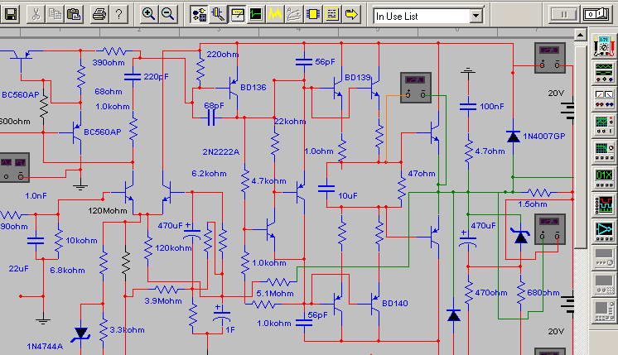Select the Distortion Analyzer instrument
This screenshot has width=618, height=355.
click(x=604, y=257)
